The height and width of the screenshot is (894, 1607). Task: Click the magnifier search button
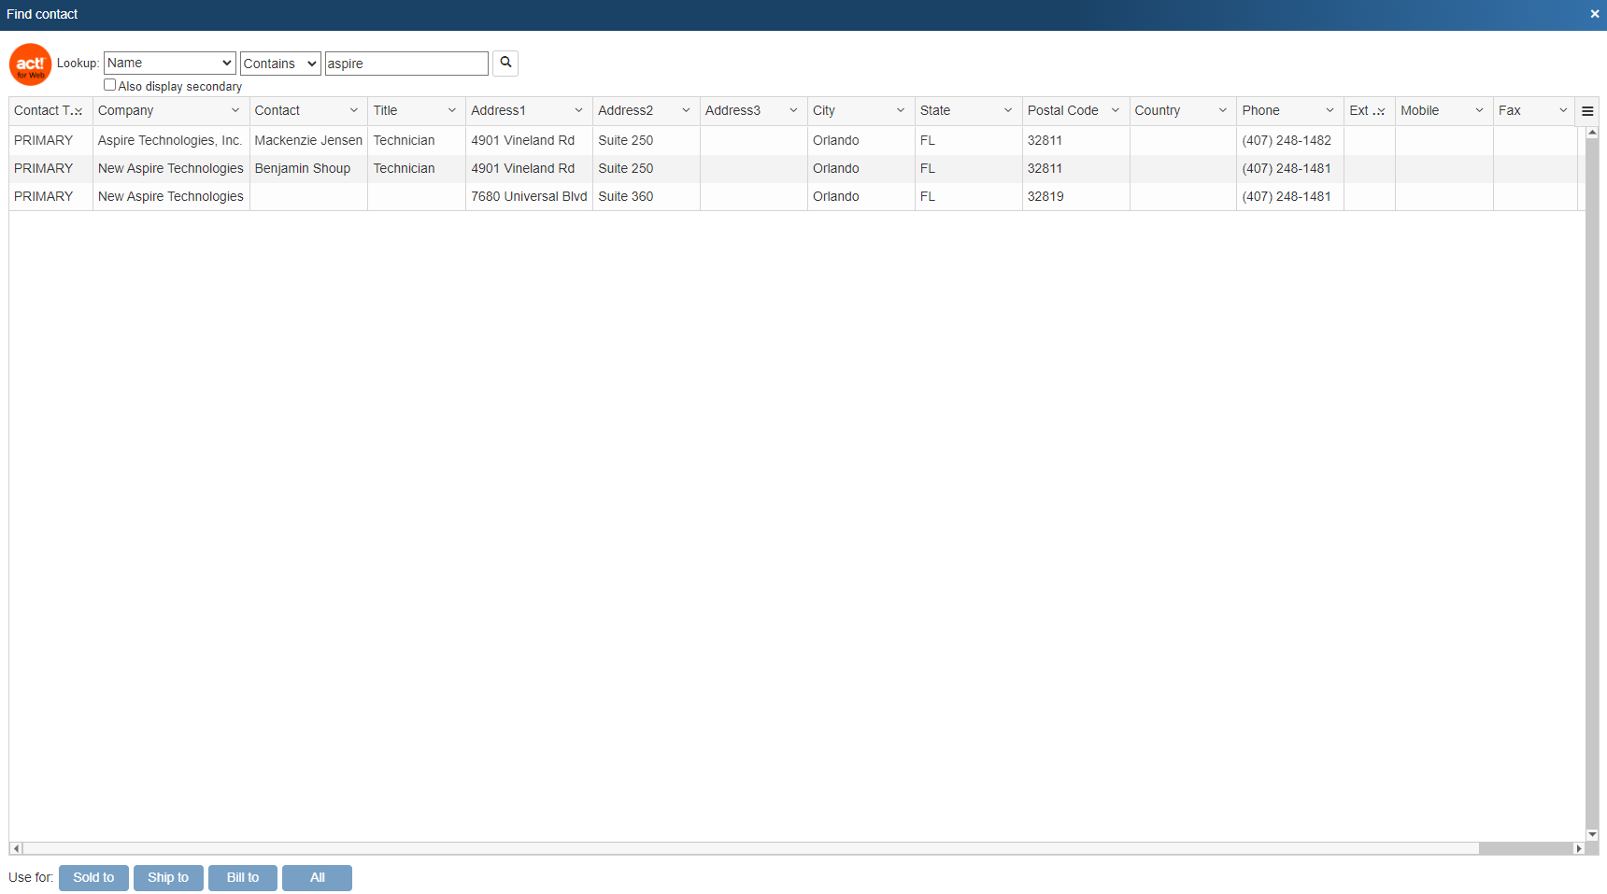pos(505,63)
